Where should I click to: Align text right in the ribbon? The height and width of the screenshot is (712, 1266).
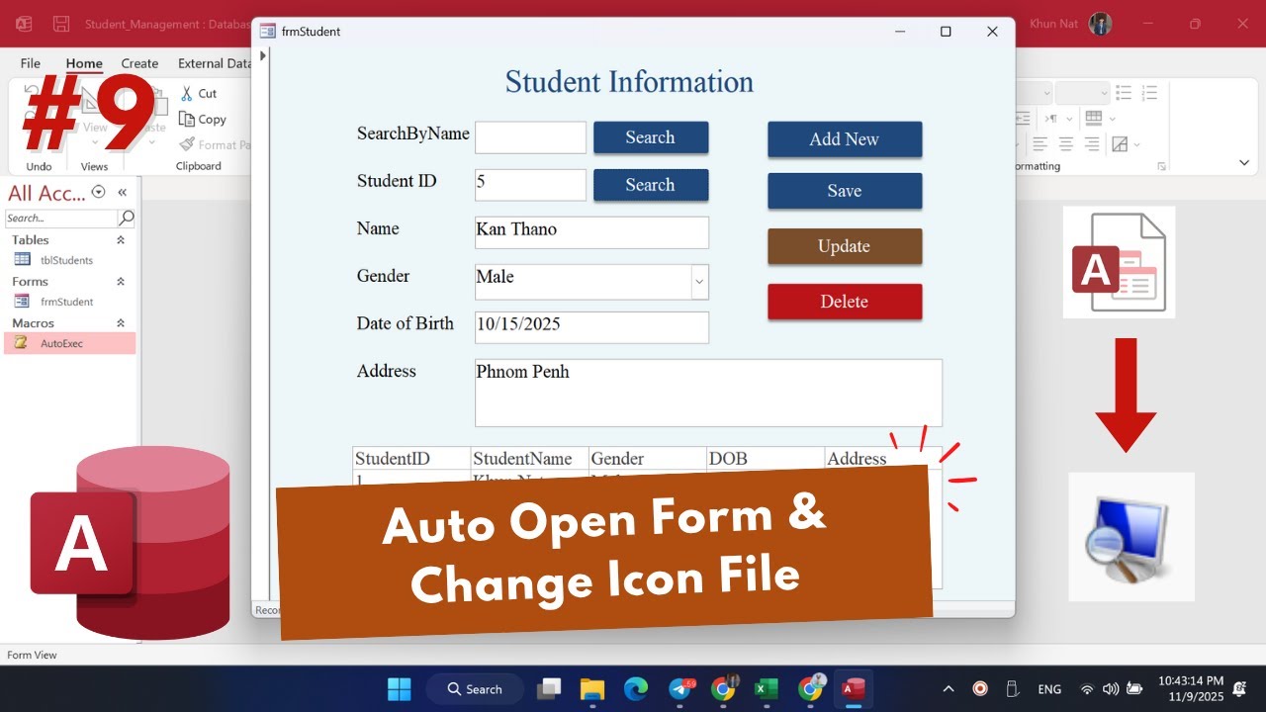(x=1092, y=144)
